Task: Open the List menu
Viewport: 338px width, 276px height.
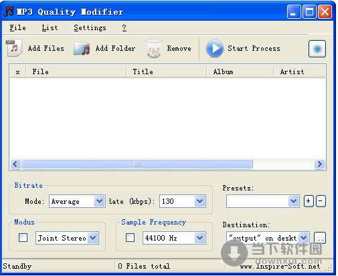Action: pyautogui.click(x=50, y=28)
